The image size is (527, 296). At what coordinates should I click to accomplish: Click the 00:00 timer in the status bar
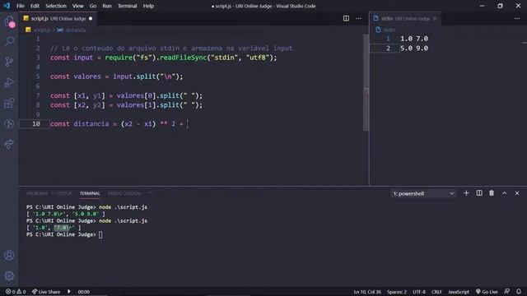(x=84, y=292)
